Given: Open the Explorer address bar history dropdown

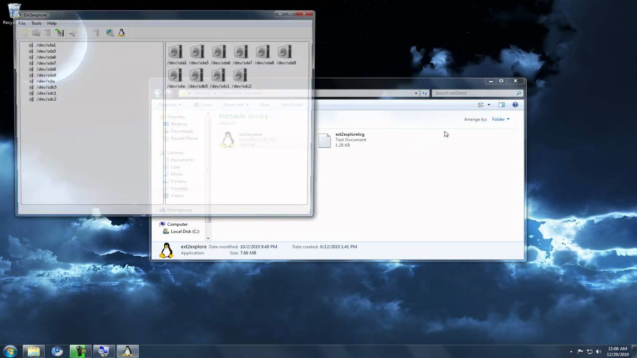Looking at the screenshot, I should tap(416, 93).
